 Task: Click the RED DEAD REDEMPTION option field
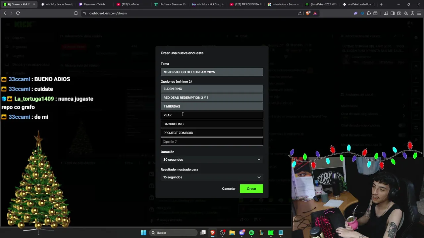click(212, 98)
